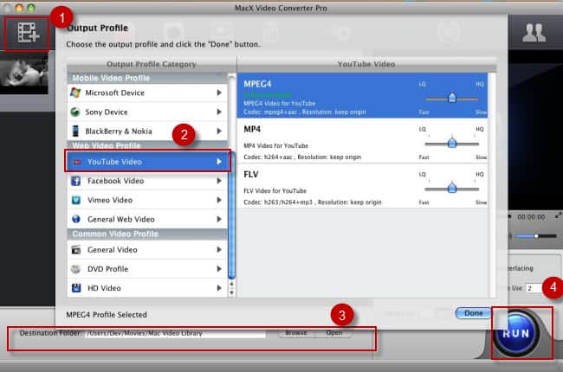Expand the Microsoft Device submenu arrow

tap(219, 93)
